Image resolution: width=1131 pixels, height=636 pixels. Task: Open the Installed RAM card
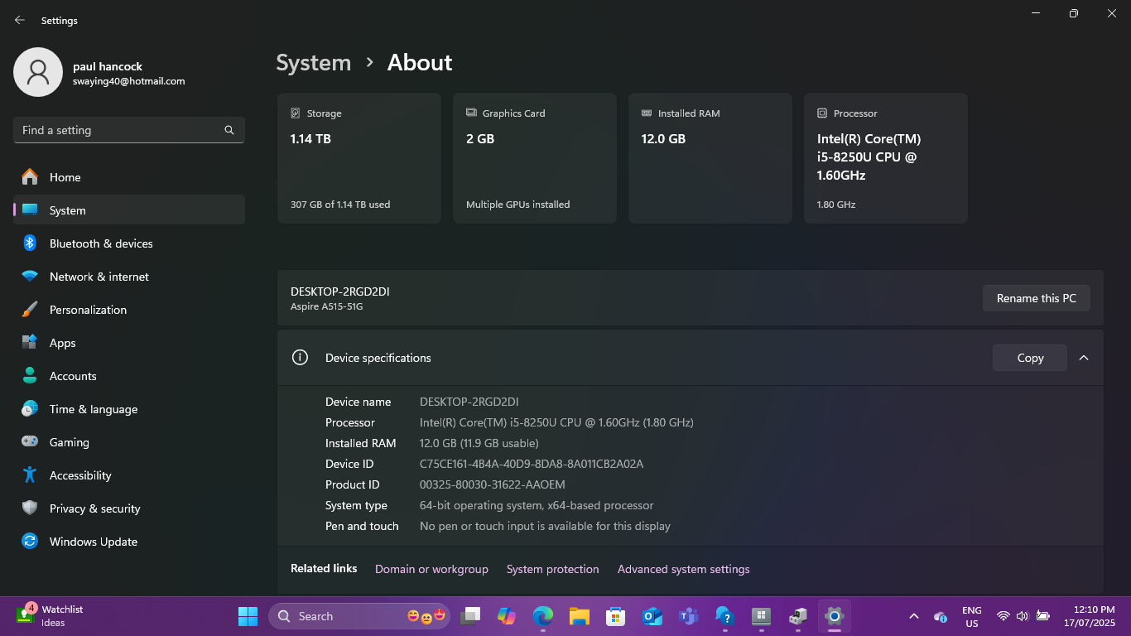[710, 158]
